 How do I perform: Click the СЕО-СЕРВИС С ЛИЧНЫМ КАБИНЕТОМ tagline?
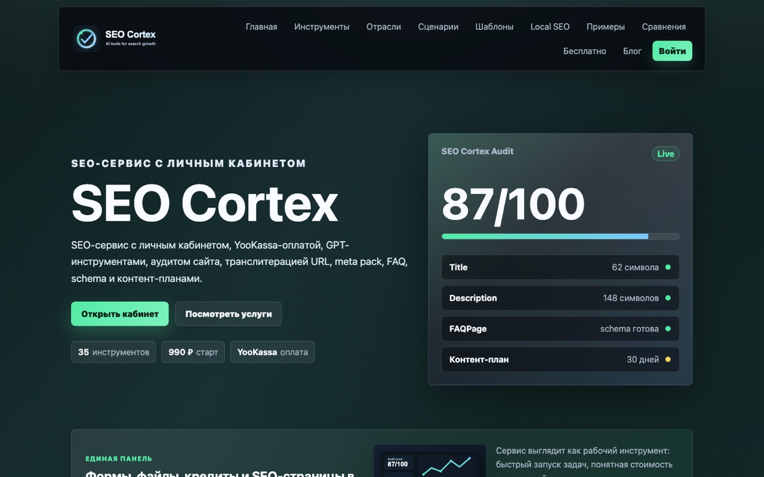pos(189,163)
